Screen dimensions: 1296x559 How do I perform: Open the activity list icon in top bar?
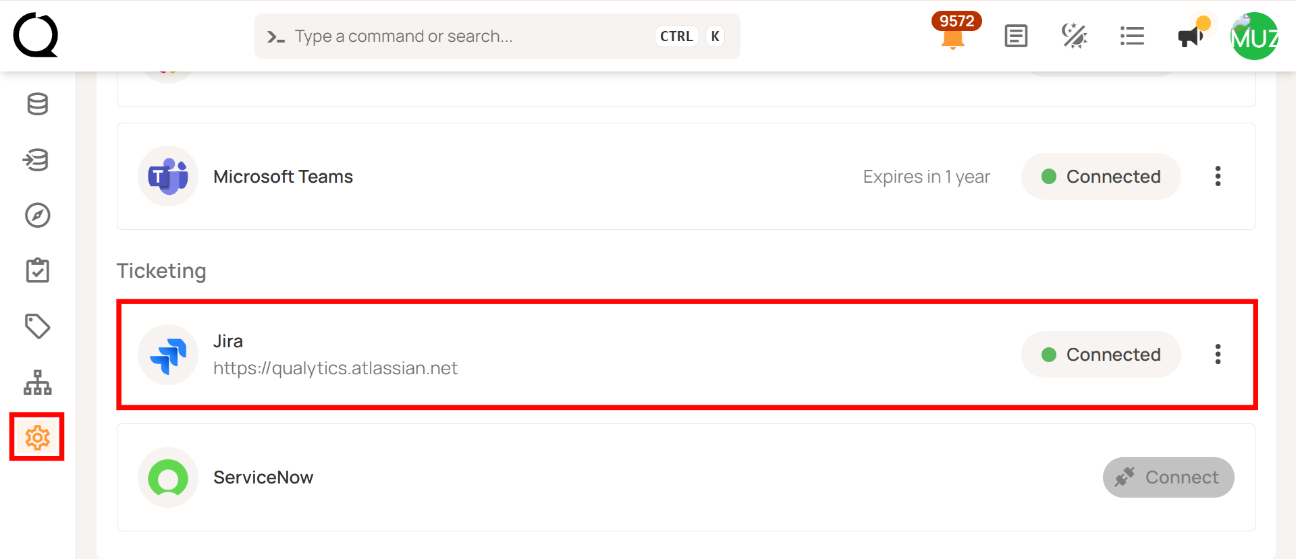tap(1132, 36)
